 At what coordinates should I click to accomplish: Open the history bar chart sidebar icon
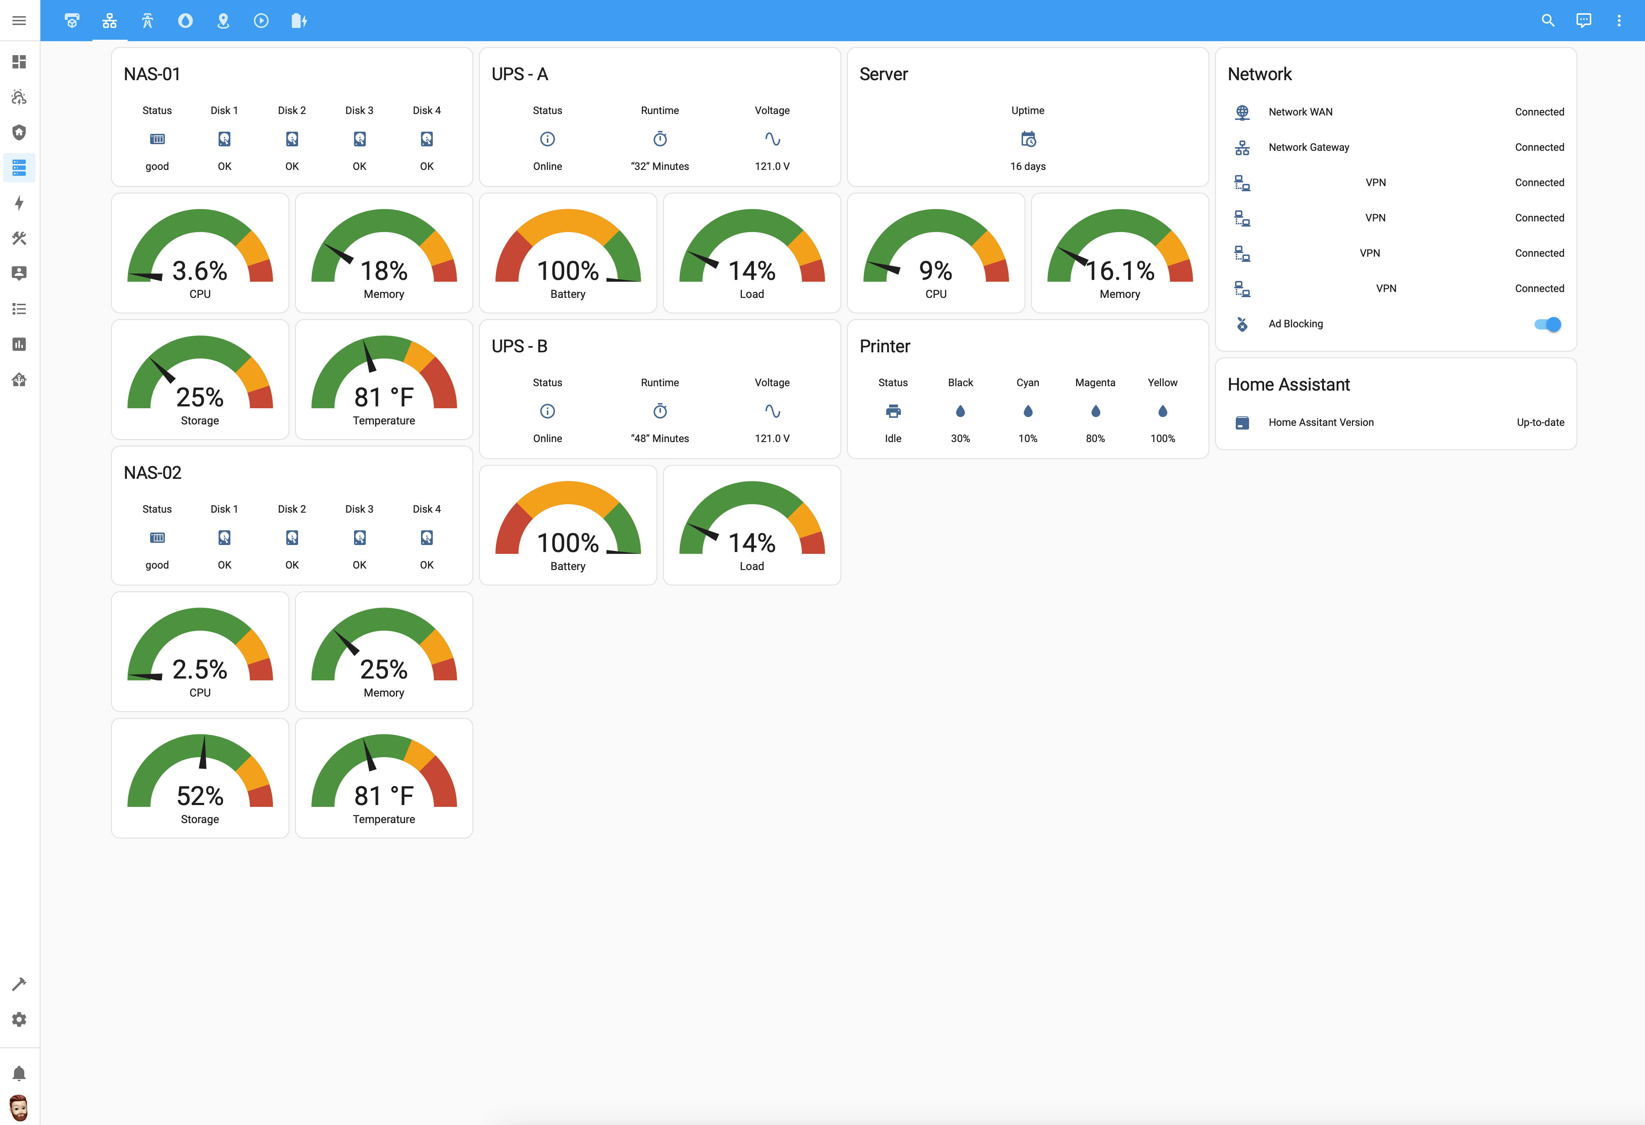(x=19, y=345)
